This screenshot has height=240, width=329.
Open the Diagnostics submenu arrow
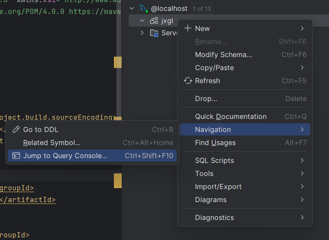[302, 217]
